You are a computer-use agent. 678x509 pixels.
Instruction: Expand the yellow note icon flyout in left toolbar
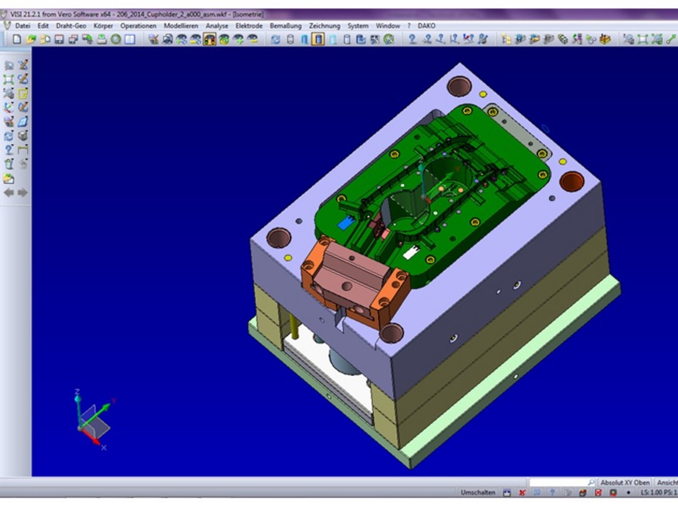[23, 94]
